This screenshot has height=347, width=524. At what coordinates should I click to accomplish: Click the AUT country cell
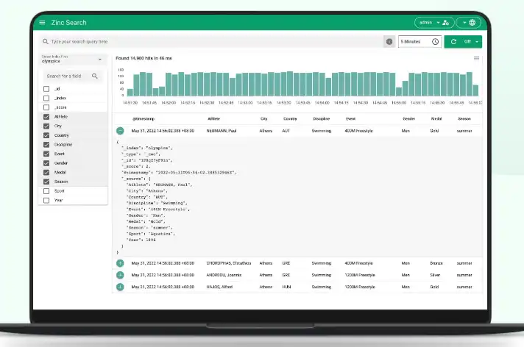point(286,131)
